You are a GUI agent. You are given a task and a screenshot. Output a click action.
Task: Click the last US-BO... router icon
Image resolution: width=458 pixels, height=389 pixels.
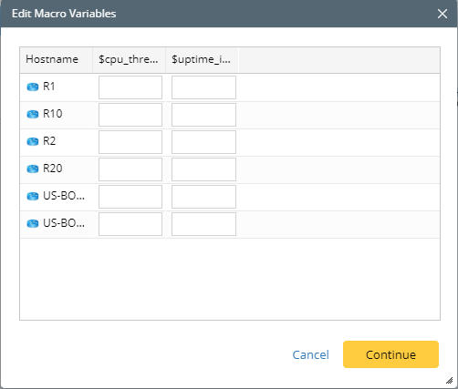[33, 224]
